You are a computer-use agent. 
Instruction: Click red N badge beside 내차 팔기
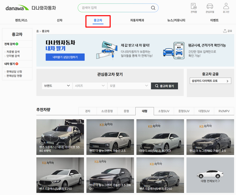pos(17,64)
